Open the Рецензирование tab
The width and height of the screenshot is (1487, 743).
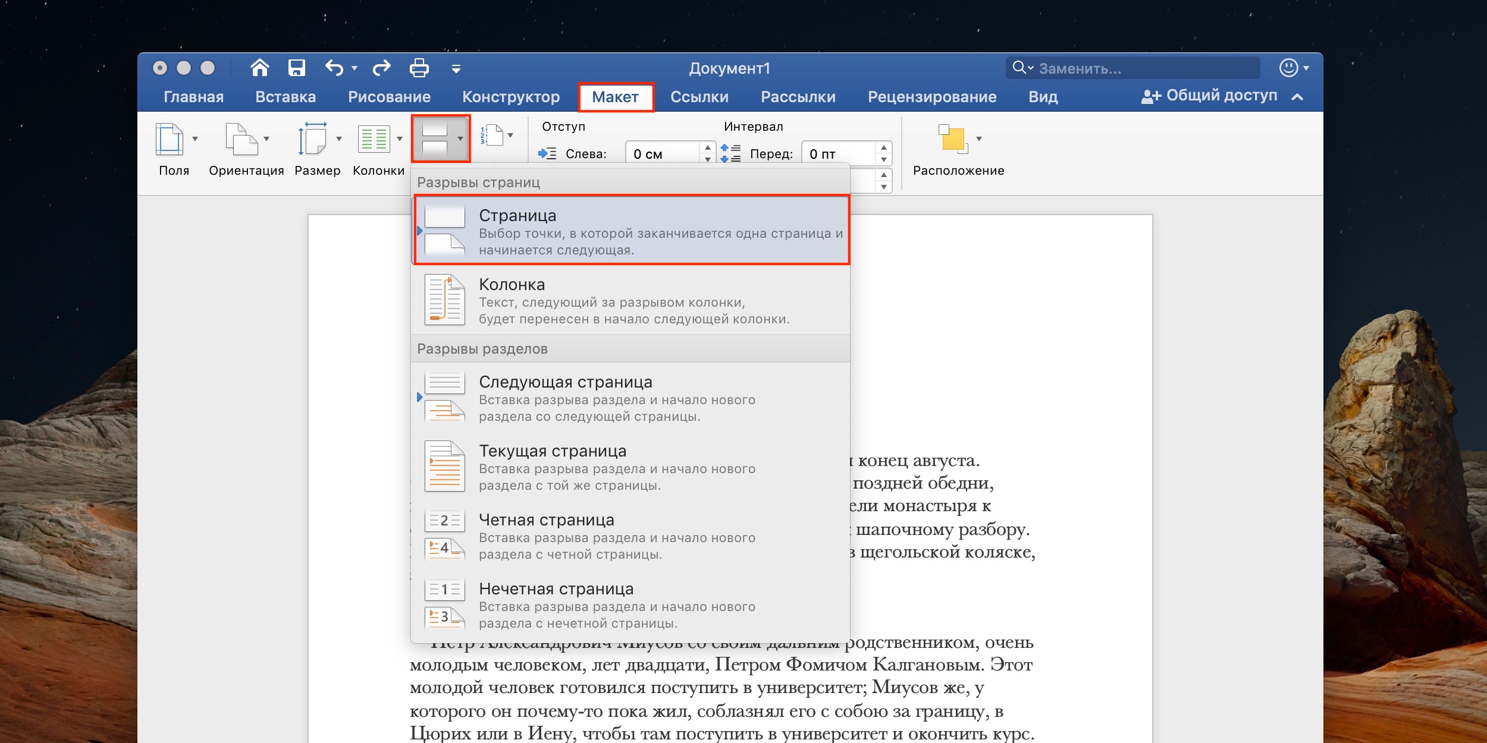coord(931,97)
